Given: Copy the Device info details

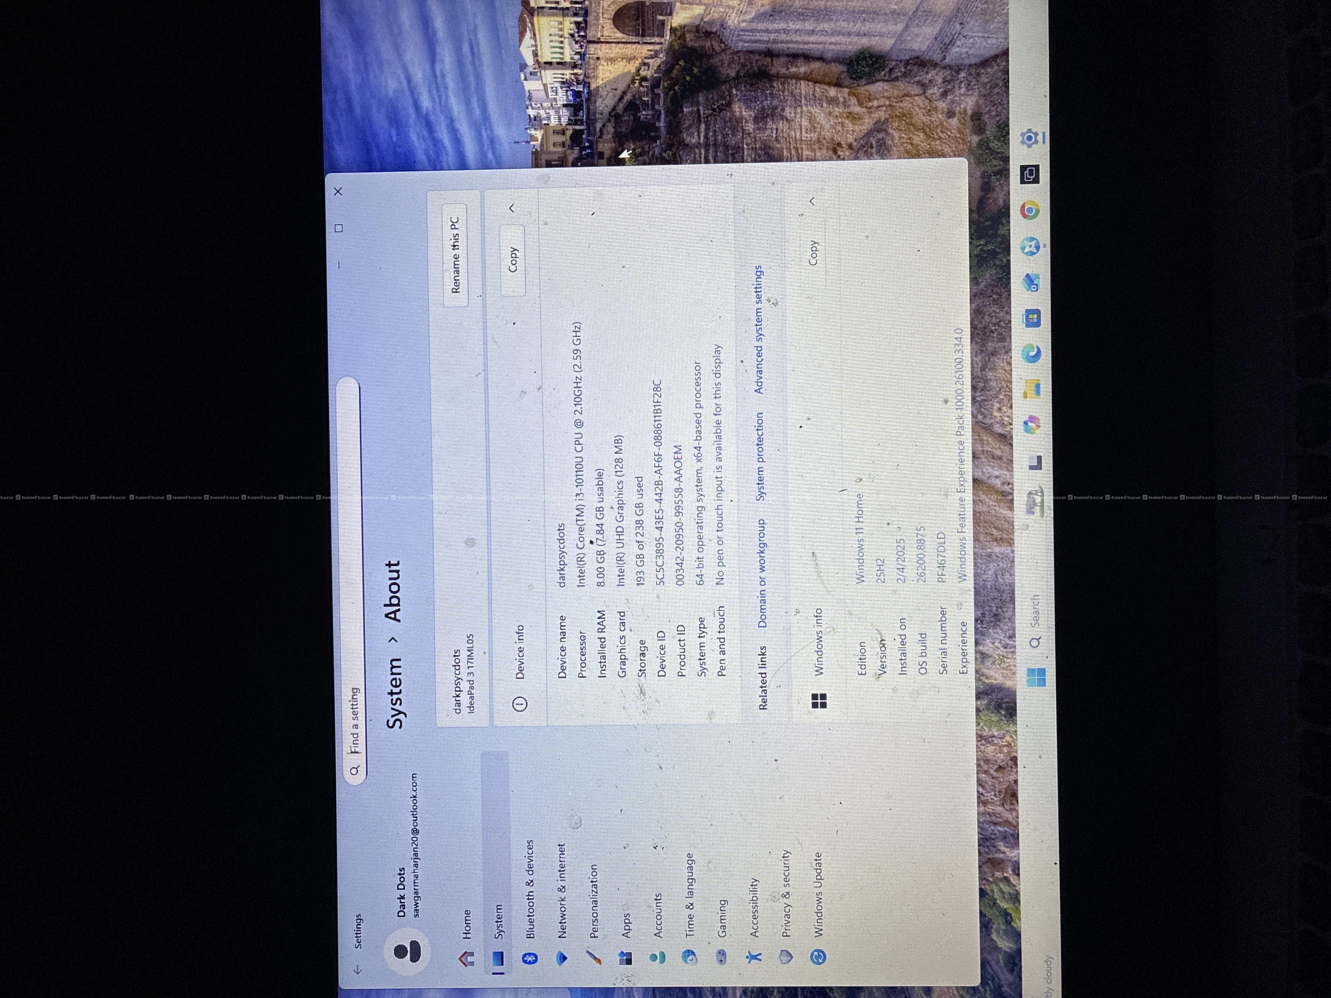Looking at the screenshot, I should click(513, 260).
